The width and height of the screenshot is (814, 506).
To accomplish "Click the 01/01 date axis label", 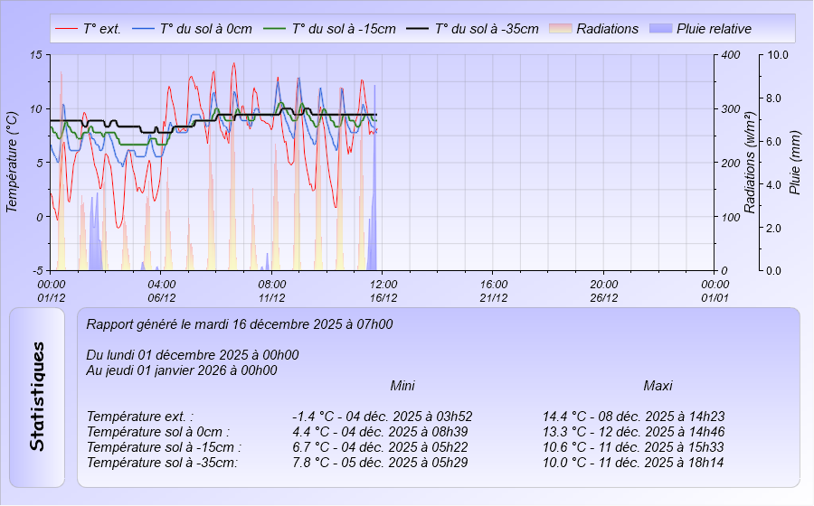I will 715,298.
